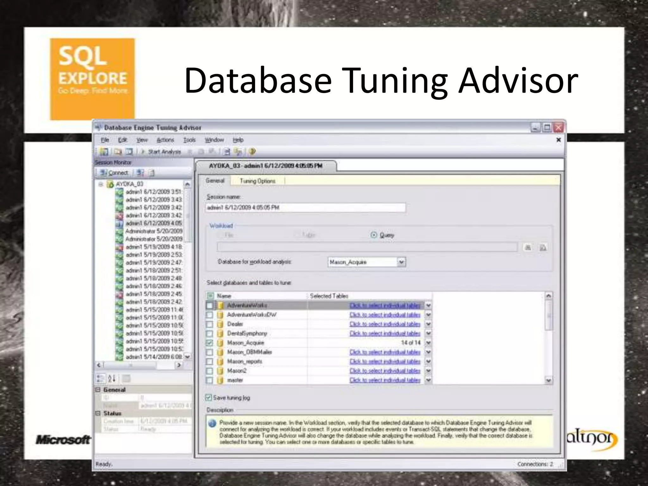Click the toolbar icon left of the Help icon

[x=238, y=152]
